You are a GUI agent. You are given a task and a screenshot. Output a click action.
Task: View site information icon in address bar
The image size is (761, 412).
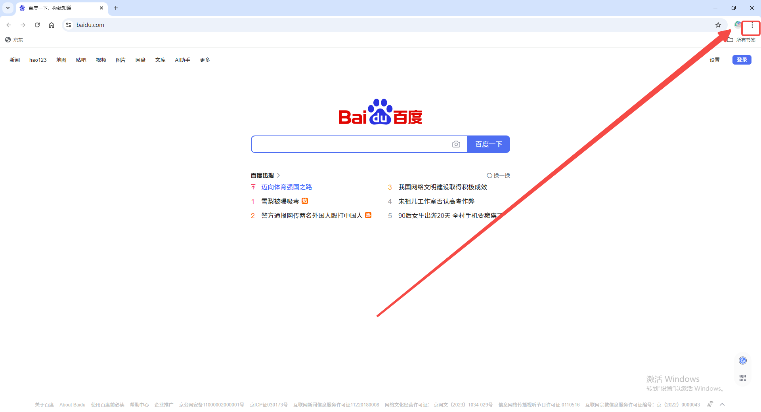pos(69,25)
